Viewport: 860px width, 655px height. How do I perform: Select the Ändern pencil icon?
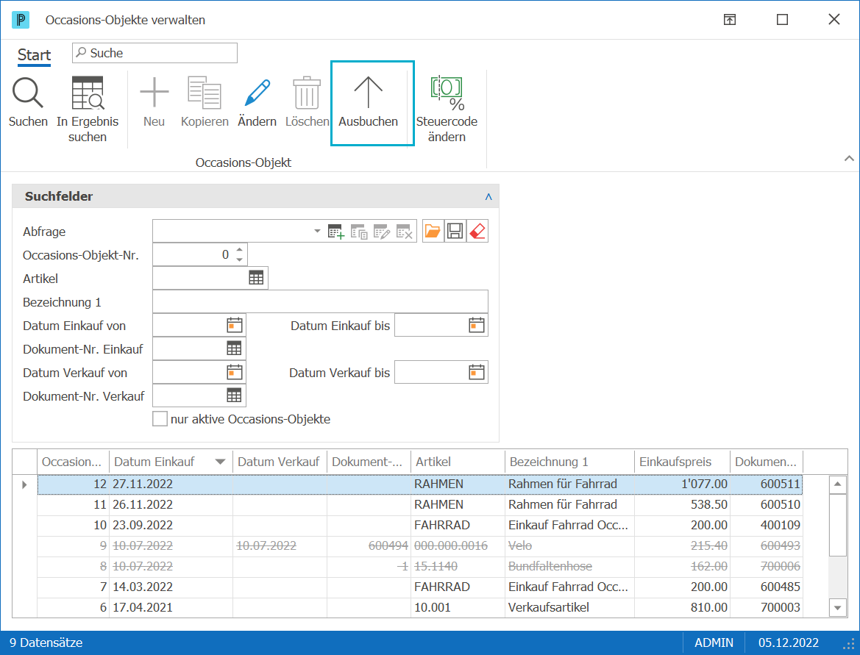(x=257, y=92)
